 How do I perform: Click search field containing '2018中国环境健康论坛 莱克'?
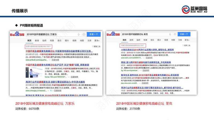[x=150, y=34]
